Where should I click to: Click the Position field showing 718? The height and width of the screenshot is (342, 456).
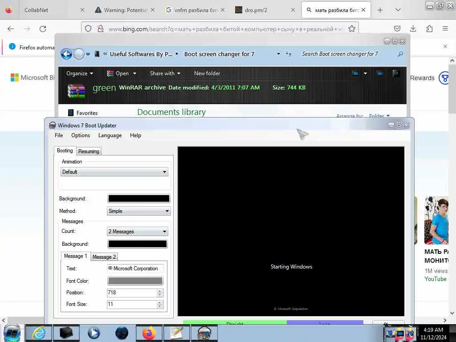coord(132,293)
